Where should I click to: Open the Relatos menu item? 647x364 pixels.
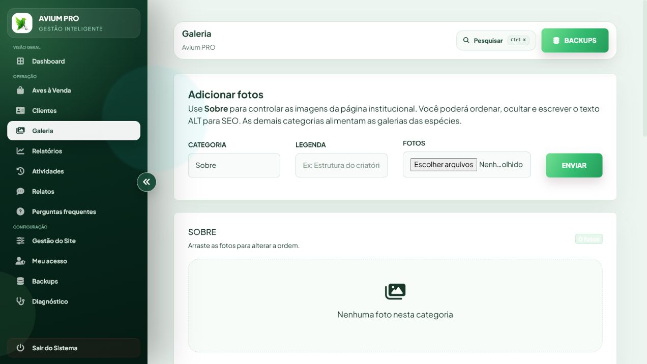[74, 192]
